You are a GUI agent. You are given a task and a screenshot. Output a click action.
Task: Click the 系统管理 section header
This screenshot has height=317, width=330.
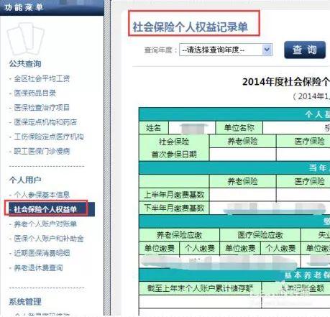25,302
